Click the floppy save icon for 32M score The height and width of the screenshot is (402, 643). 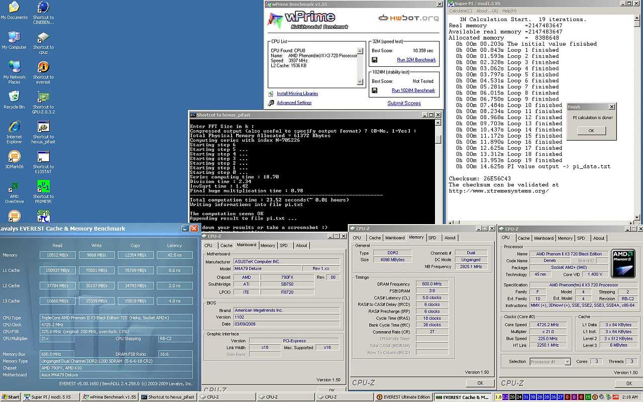374,60
